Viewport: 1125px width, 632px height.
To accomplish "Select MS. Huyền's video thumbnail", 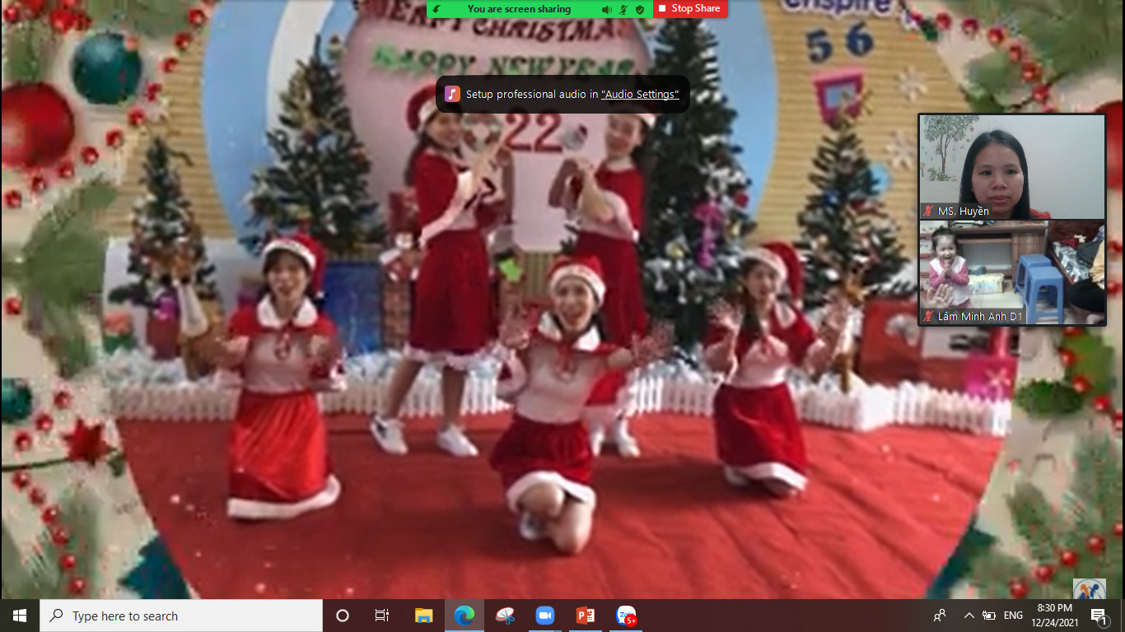I will coord(1011,166).
